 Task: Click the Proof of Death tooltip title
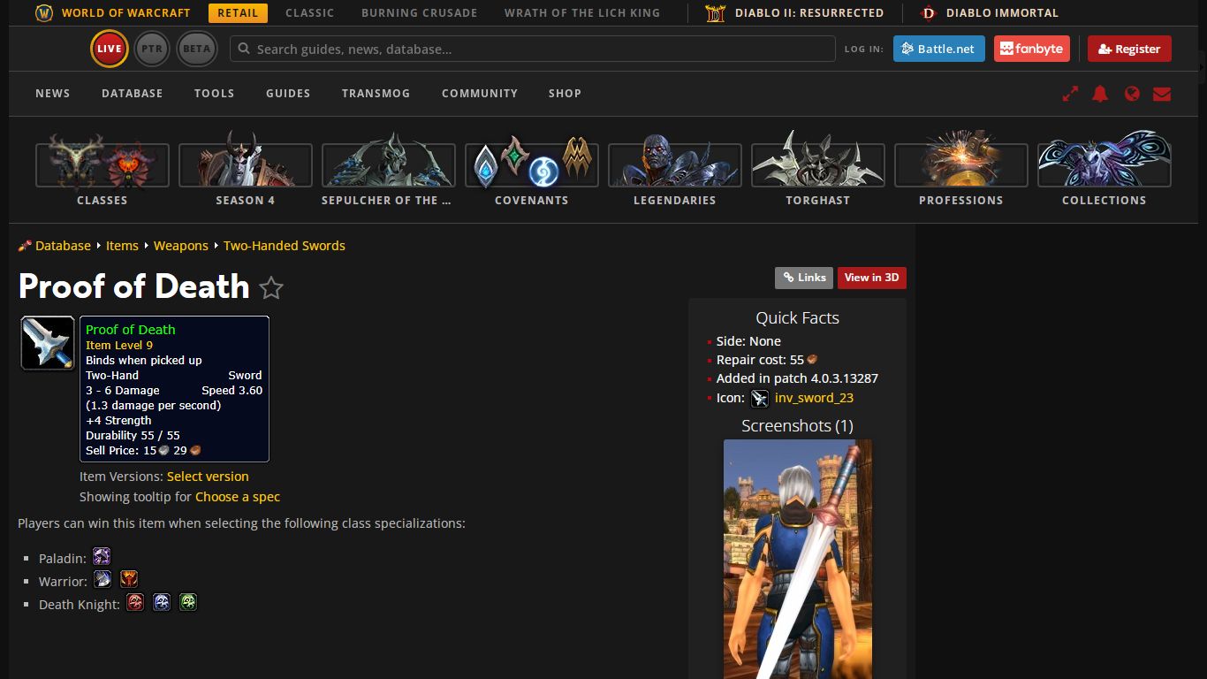click(x=131, y=330)
